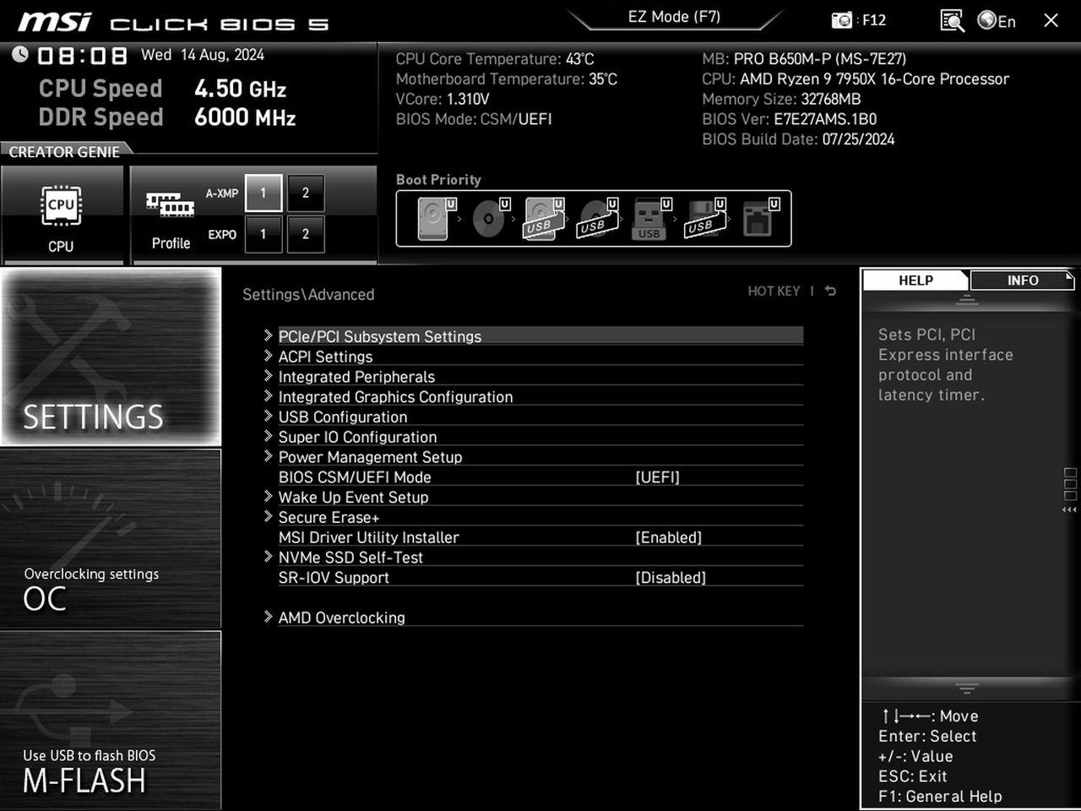Switch to EZ Mode (F7)

tap(674, 17)
